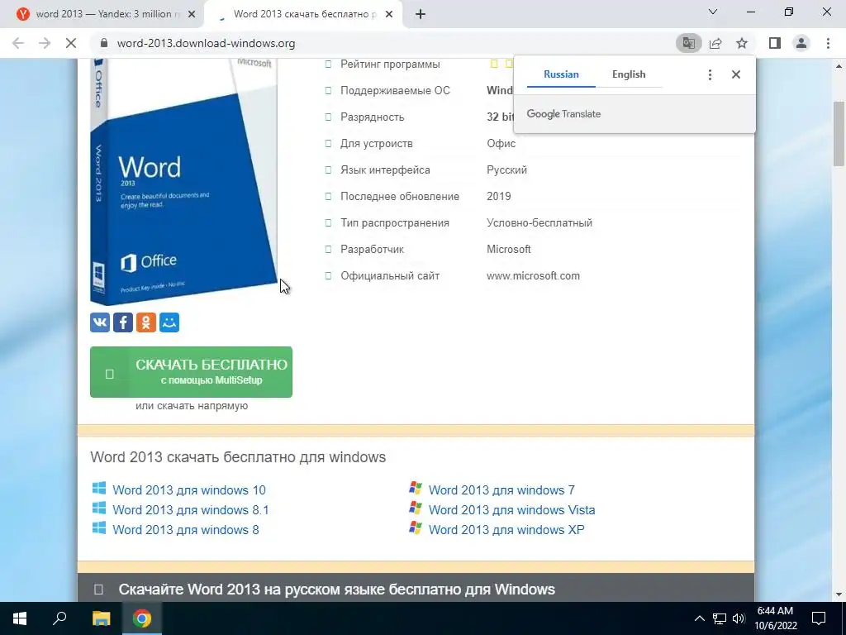846x635 pixels.
Task: Click www.microsoft.com text
Action: coord(533,276)
